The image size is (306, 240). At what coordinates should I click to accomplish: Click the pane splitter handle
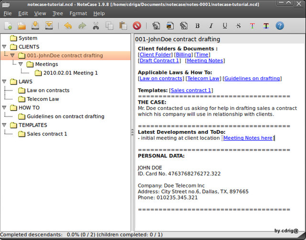pos(132,132)
